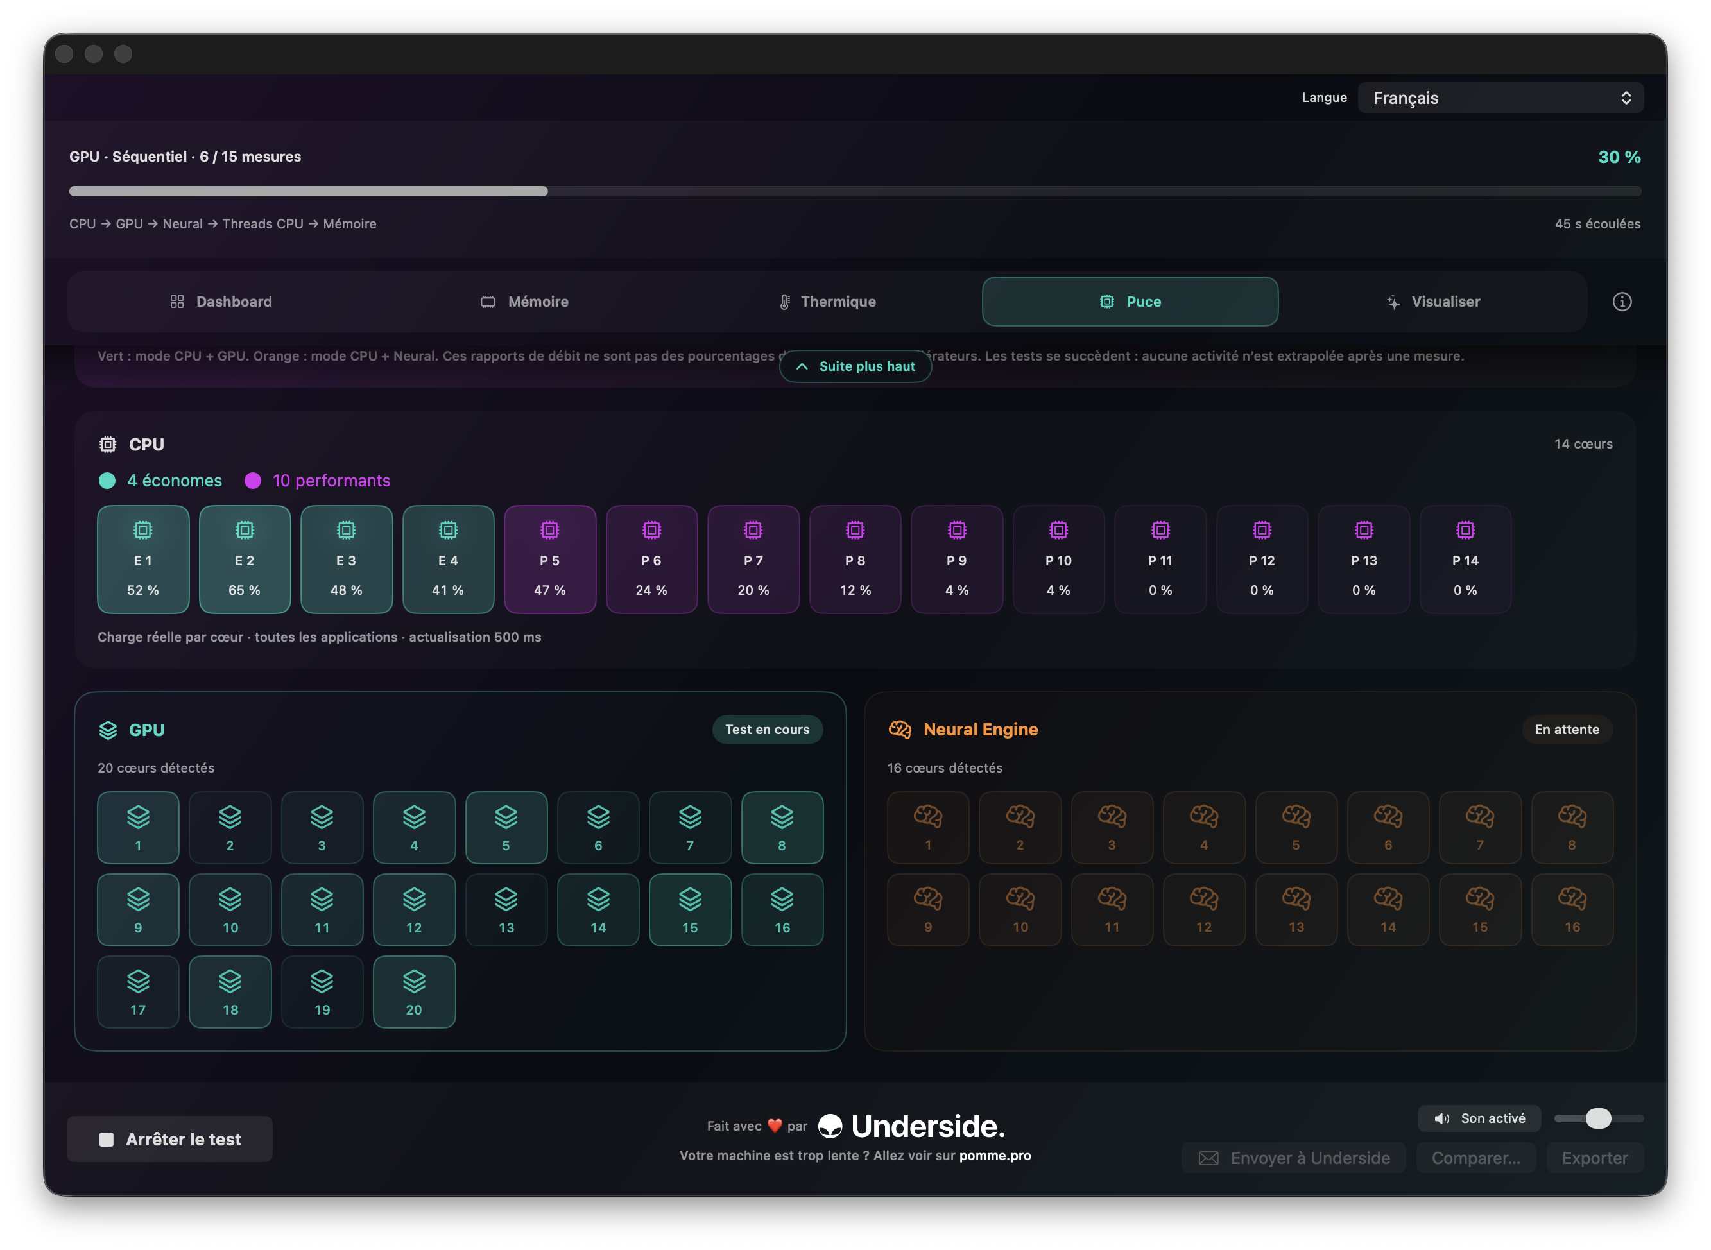Screen dimensions: 1711x1250
Task: Click the Comparer... button
Action: pos(1475,1158)
